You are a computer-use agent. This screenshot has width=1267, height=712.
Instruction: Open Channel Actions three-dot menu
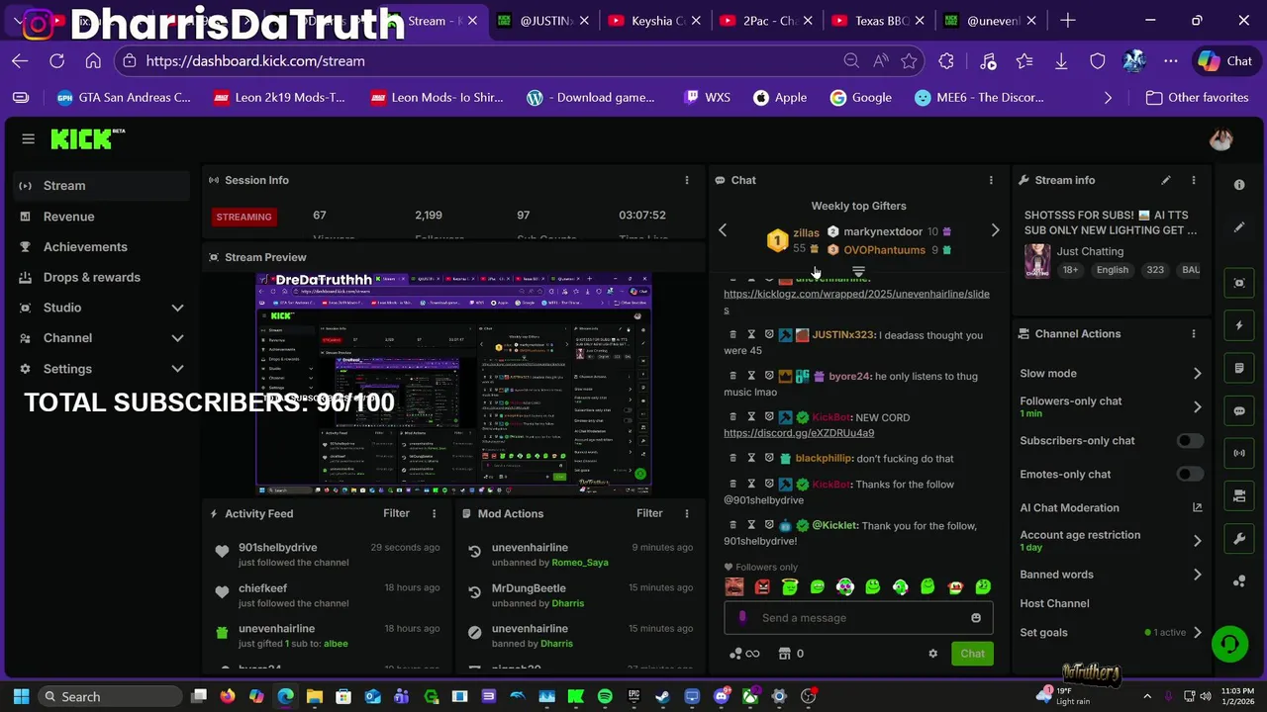[1193, 333]
